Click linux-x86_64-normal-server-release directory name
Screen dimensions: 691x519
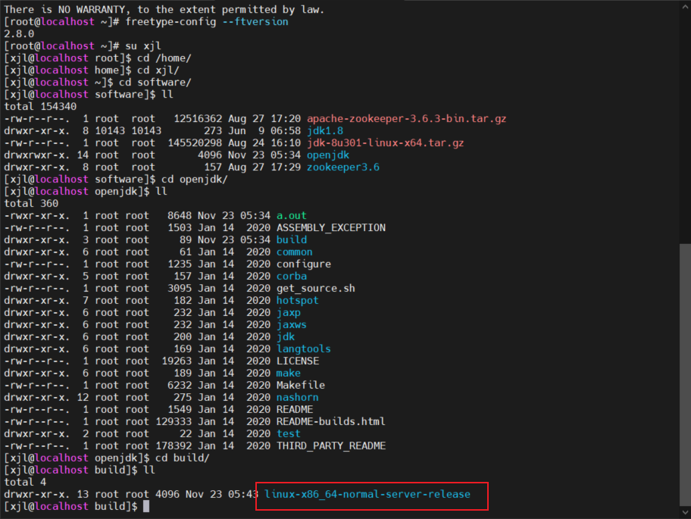coord(367,494)
